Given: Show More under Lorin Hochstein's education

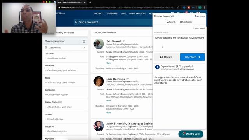Looking at the screenshot, I should pos(109,112).
